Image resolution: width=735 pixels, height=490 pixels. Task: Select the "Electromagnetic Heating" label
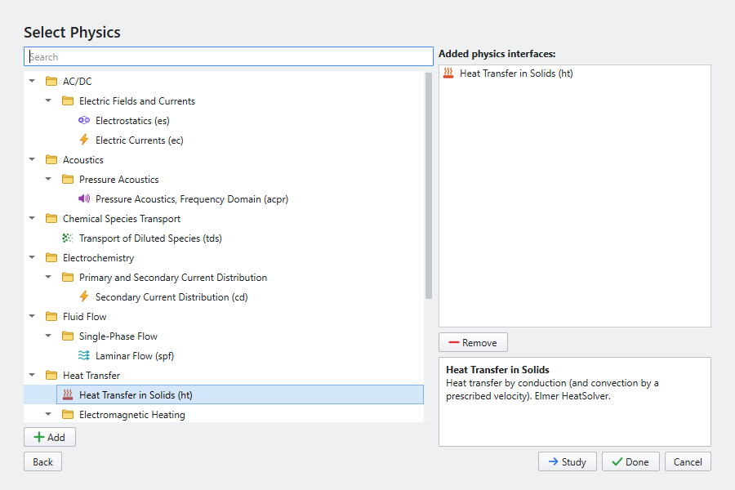[x=132, y=415]
